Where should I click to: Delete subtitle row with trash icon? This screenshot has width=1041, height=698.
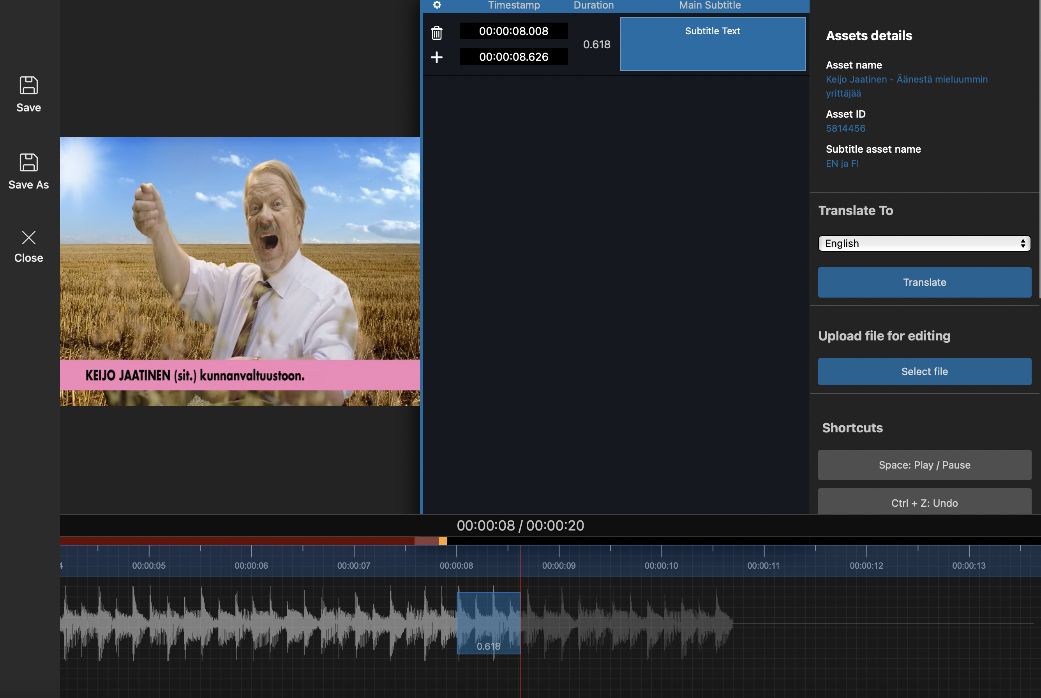[436, 32]
